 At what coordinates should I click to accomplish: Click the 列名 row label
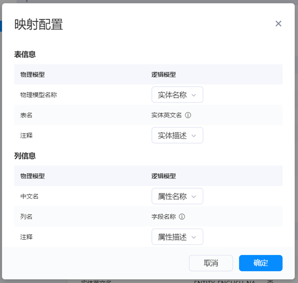coord(26,216)
